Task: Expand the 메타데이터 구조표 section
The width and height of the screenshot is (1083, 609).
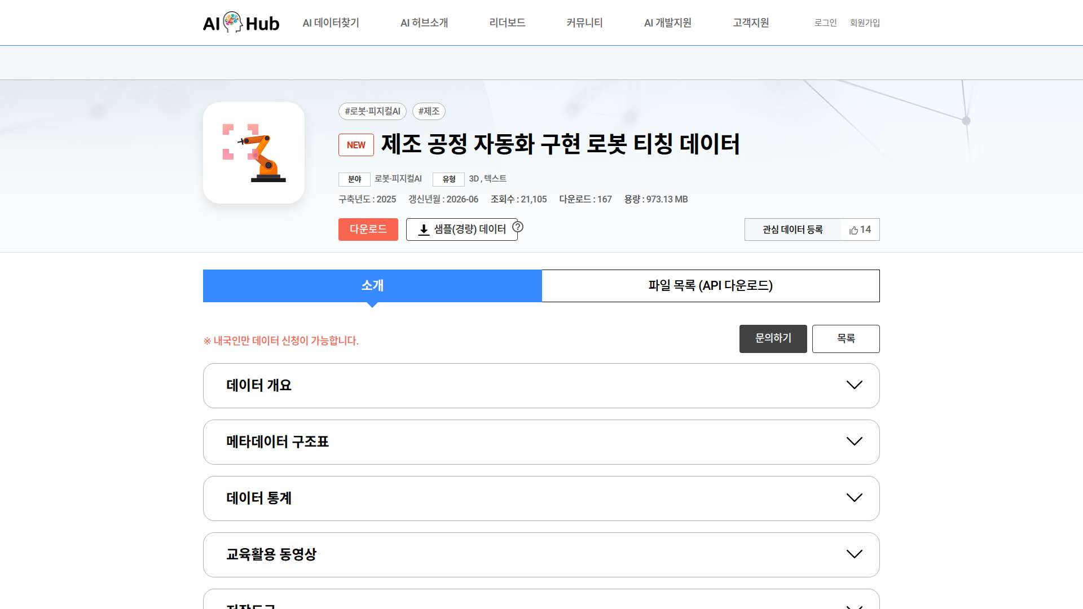Action: click(x=541, y=442)
